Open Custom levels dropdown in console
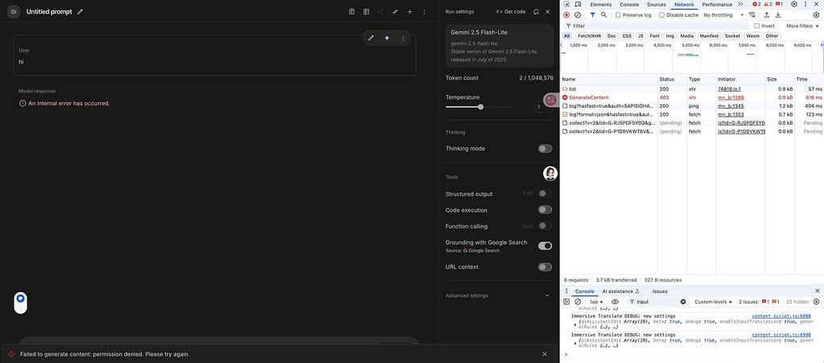 click(713, 302)
